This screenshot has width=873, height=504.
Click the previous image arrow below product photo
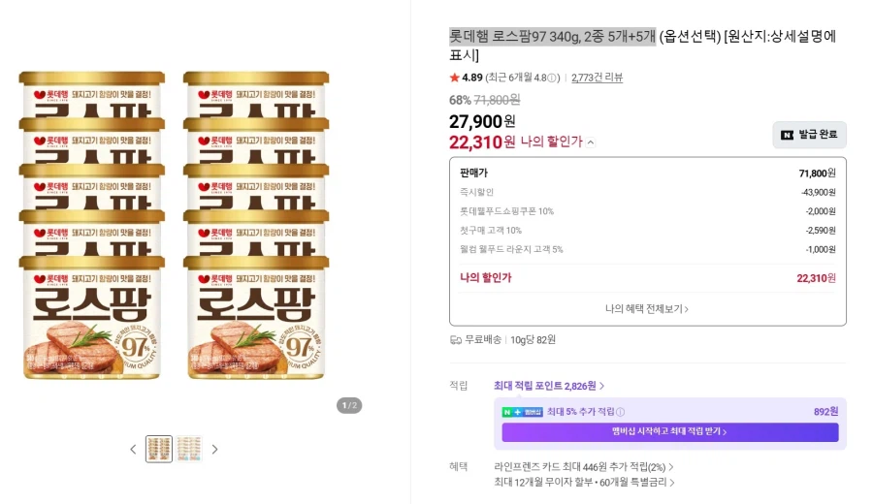pos(134,449)
